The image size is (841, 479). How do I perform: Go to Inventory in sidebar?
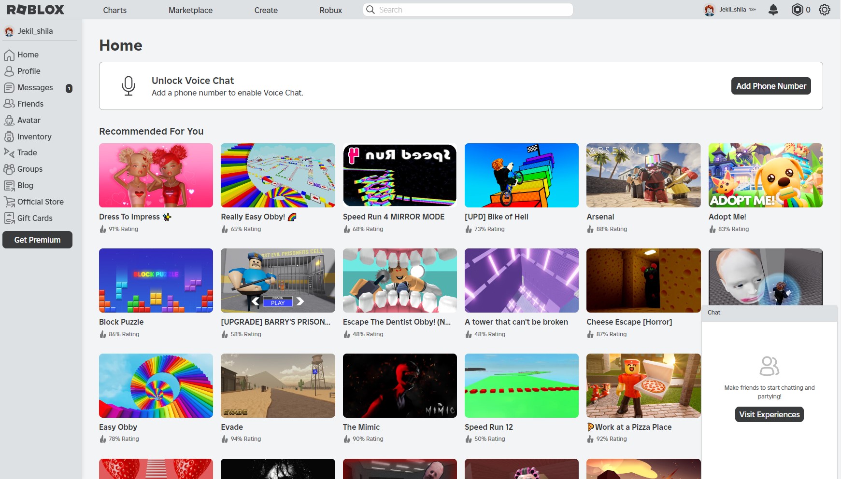34,137
